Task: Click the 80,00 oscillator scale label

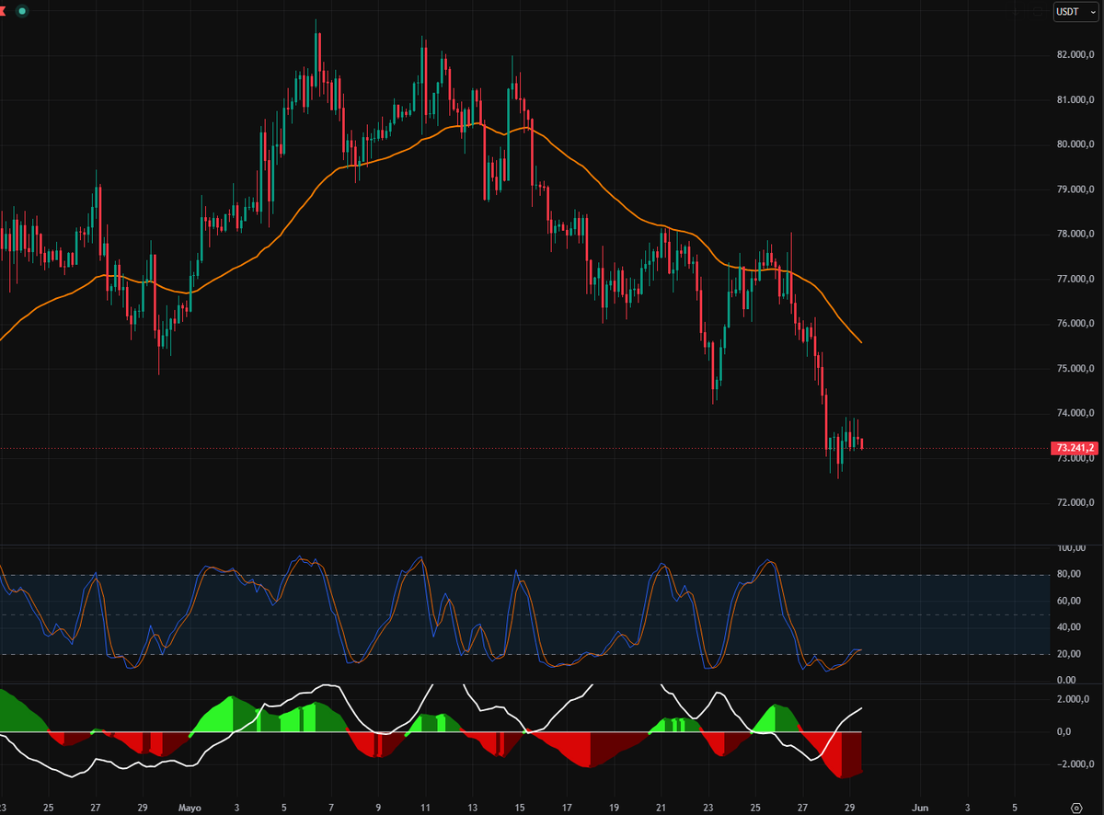Action: 1068,575
